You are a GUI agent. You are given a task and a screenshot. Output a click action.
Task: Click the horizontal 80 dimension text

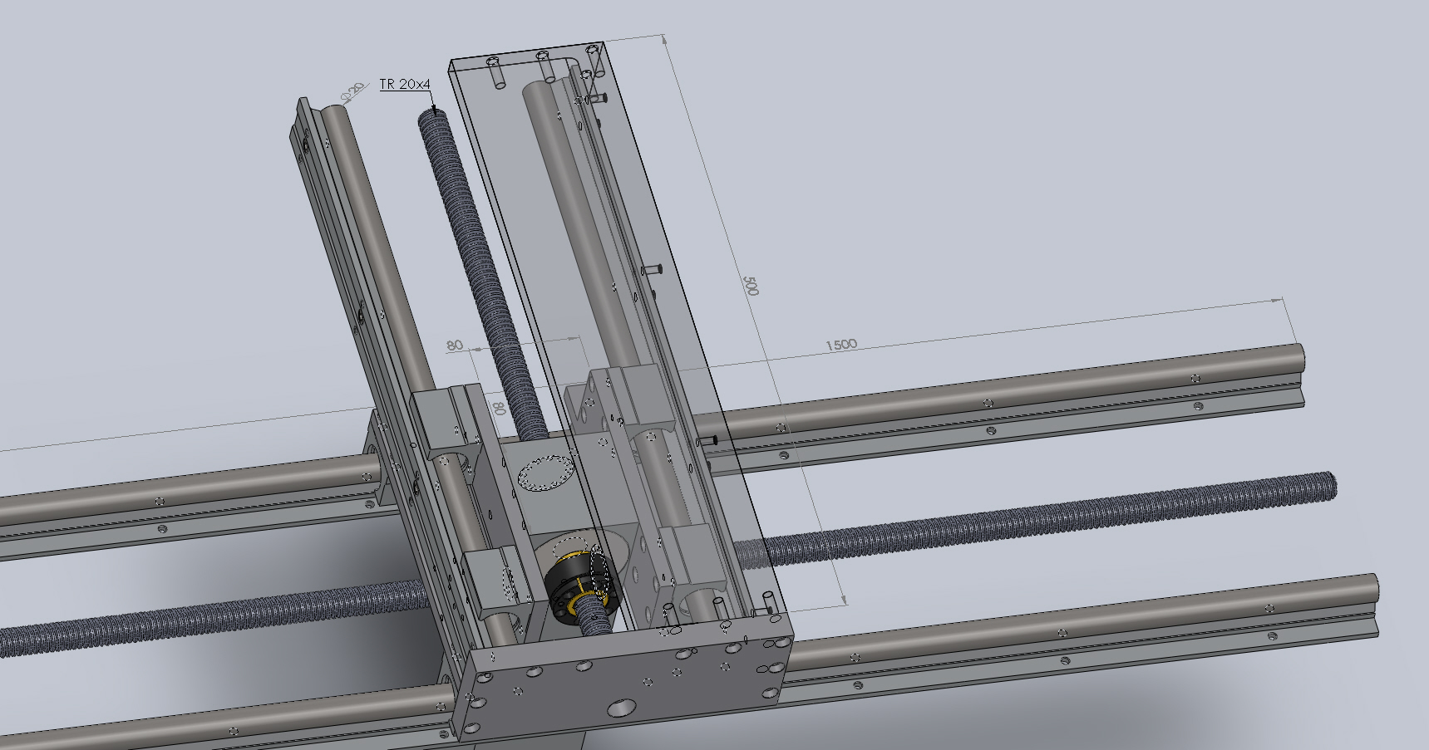point(455,346)
